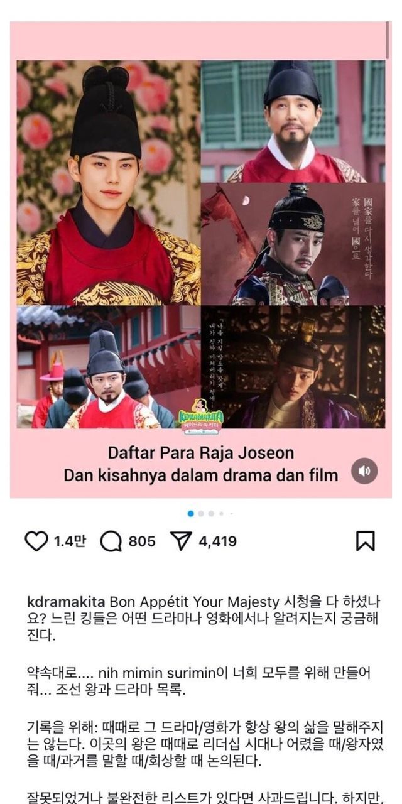Select the first carousel dot

(191, 513)
